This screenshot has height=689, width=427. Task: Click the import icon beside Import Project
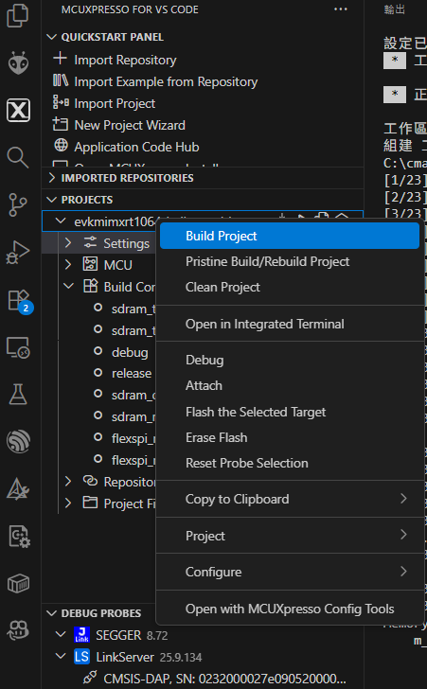click(61, 102)
